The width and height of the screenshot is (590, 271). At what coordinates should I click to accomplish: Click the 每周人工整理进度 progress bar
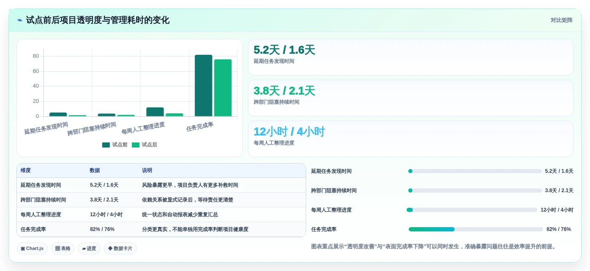pos(472,210)
